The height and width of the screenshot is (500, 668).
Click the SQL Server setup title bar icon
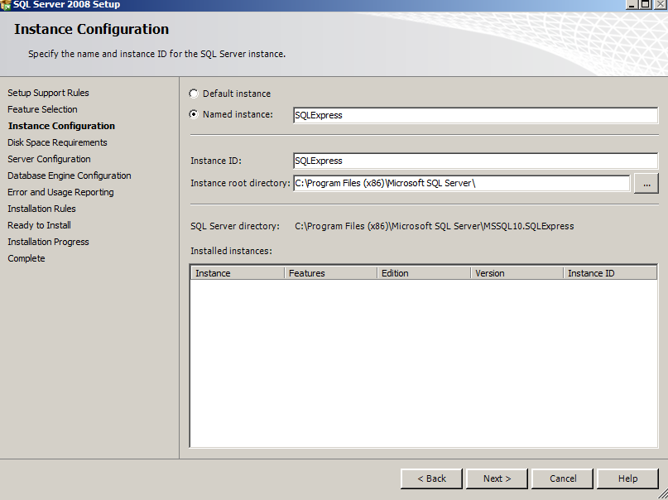6,4
